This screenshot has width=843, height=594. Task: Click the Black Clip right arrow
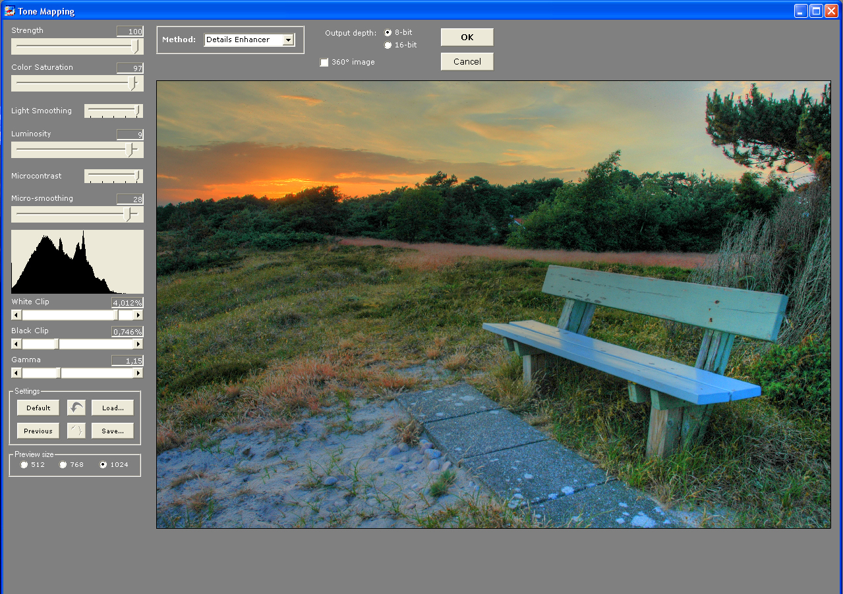[138, 344]
